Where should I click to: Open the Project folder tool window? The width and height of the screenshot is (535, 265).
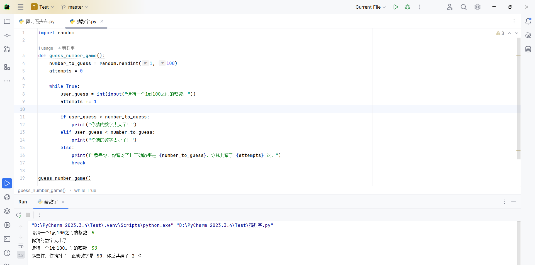tap(7, 21)
